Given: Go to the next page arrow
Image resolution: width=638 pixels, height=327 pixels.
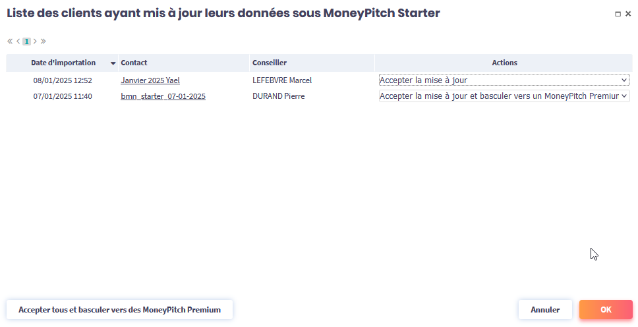Looking at the screenshot, I should (35, 41).
